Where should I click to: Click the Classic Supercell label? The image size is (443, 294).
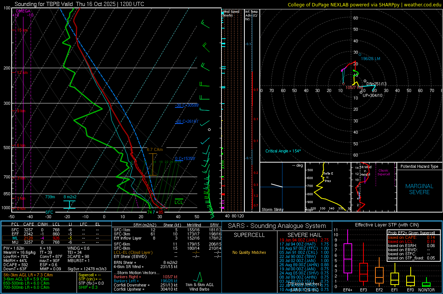click(x=384, y=172)
